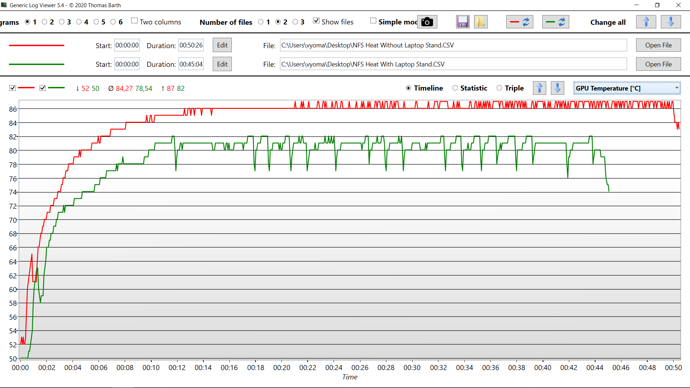Click the green line color sample in file row
The width and height of the screenshot is (690, 388).
37,64
